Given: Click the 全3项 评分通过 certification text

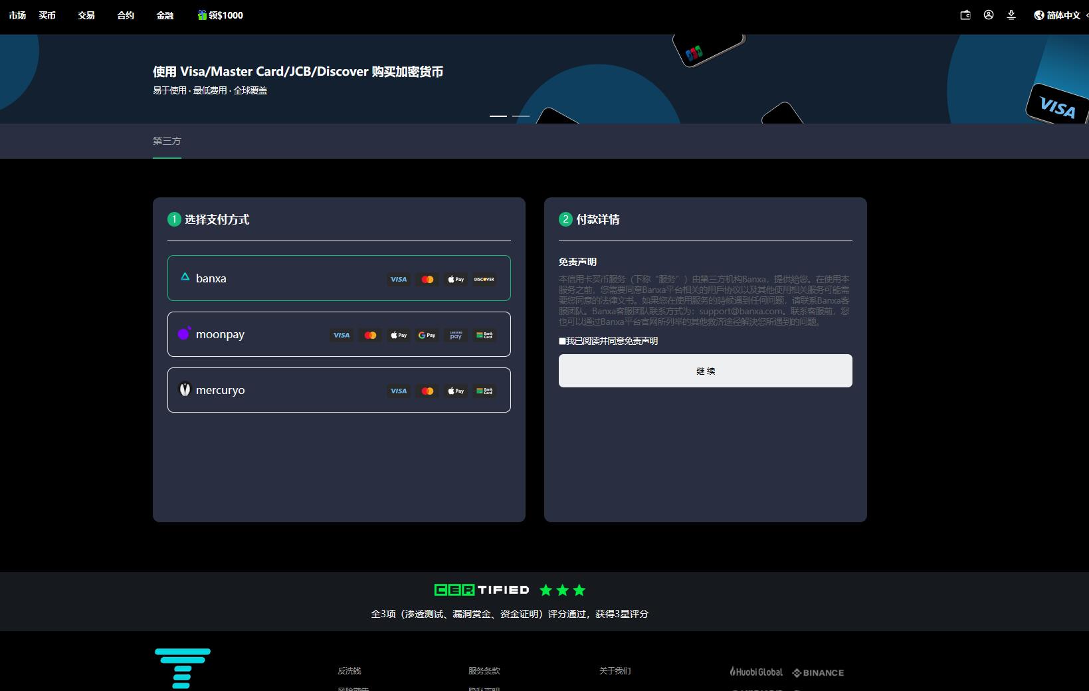Looking at the screenshot, I should pyautogui.click(x=510, y=614).
